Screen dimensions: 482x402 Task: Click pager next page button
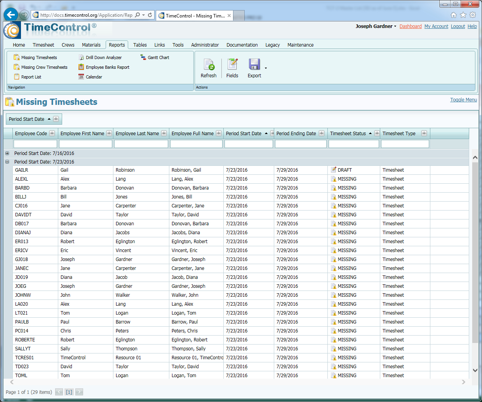tap(79, 392)
